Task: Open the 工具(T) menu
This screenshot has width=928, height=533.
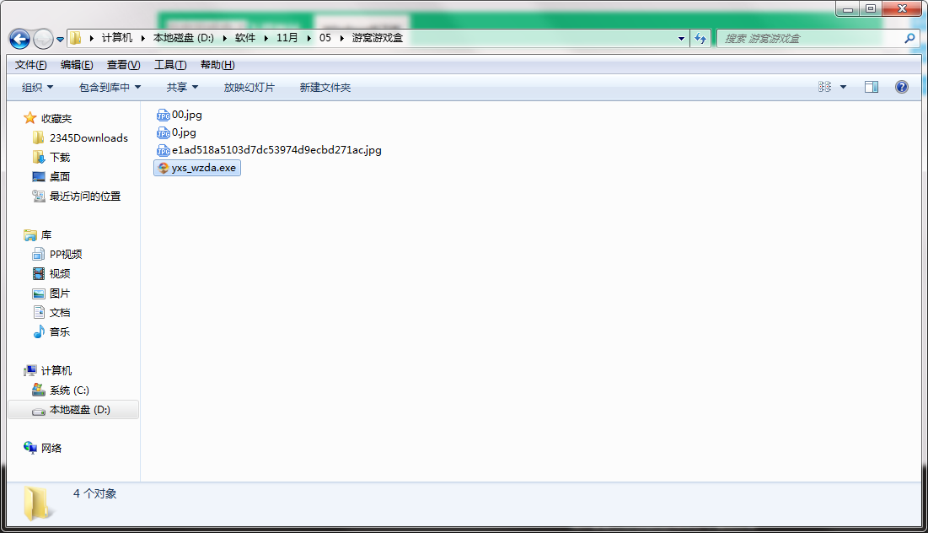Action: [170, 65]
